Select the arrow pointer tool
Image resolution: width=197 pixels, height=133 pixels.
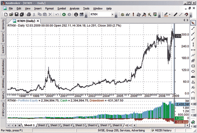pos(193,23)
